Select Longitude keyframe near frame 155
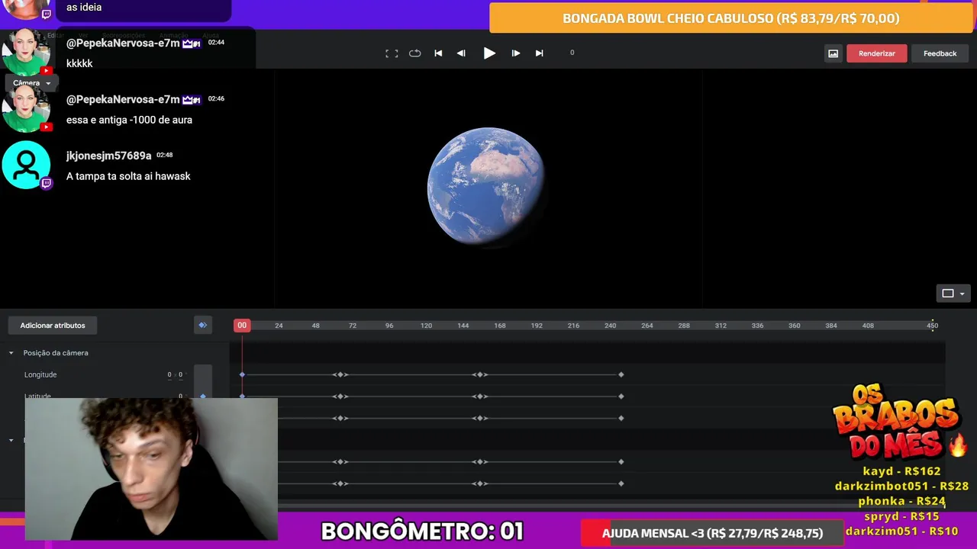Viewport: 977px width, 549px height. click(479, 374)
